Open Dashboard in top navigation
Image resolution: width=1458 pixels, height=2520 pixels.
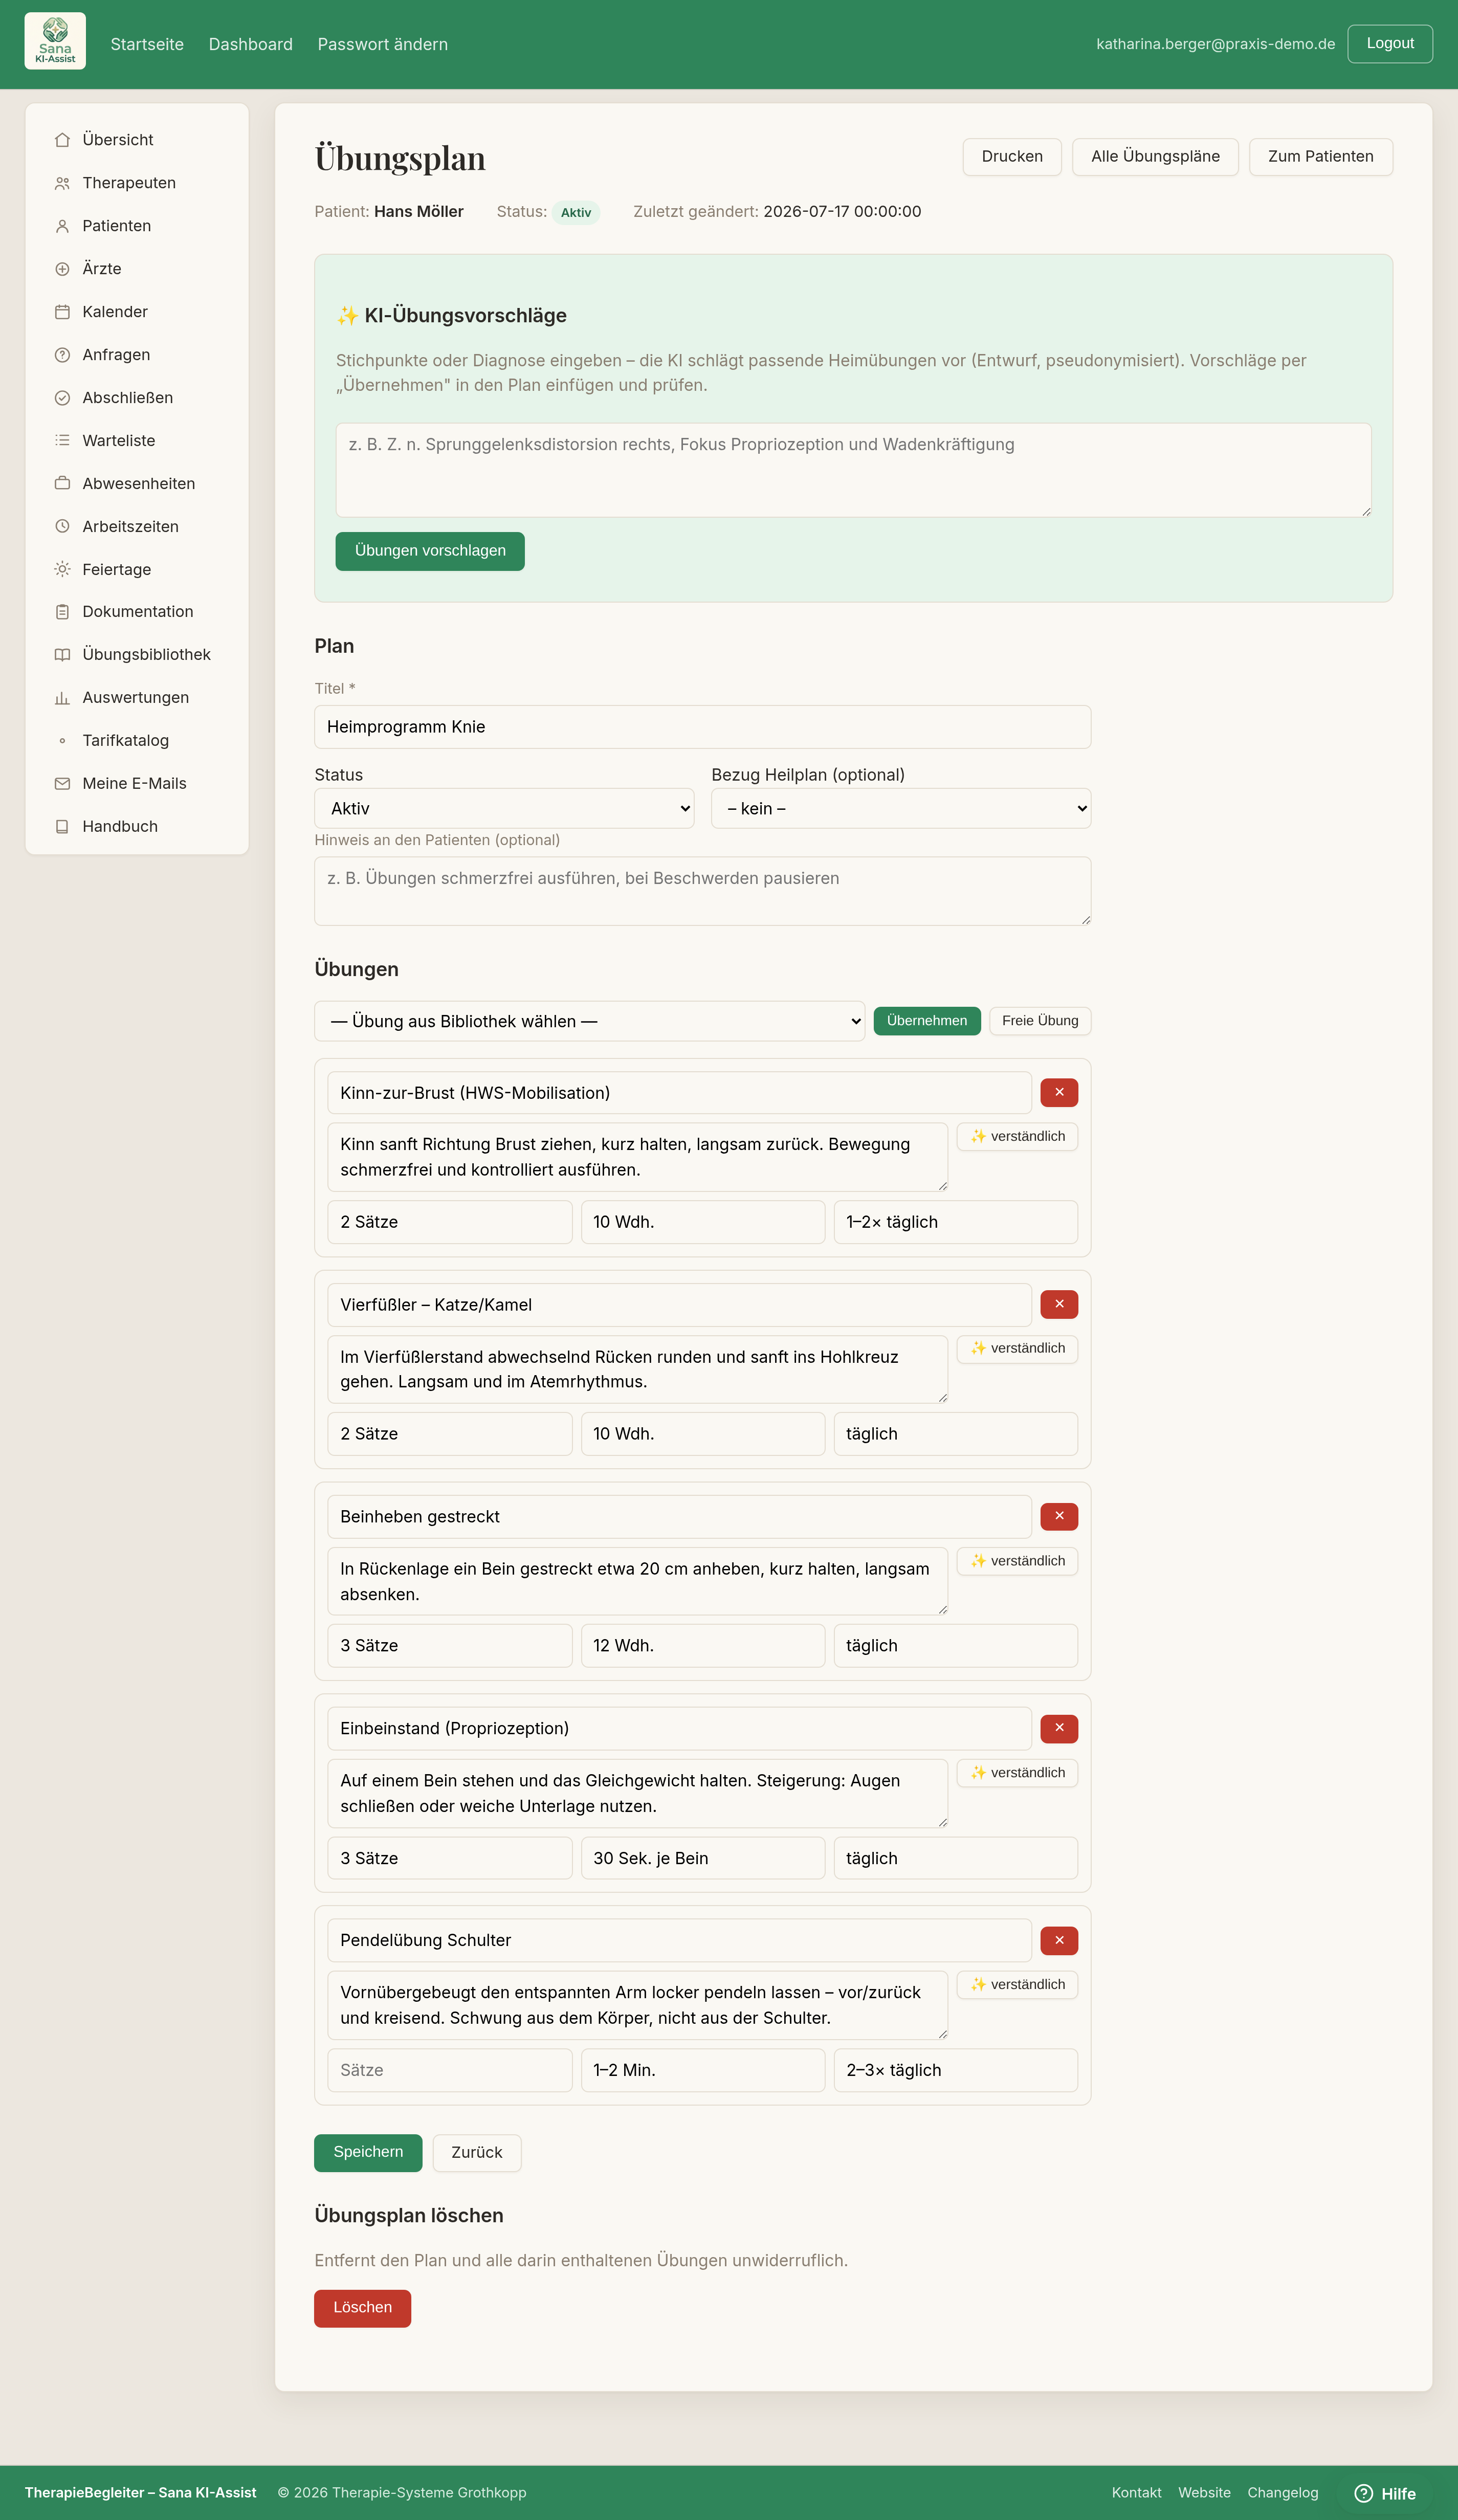[x=251, y=44]
